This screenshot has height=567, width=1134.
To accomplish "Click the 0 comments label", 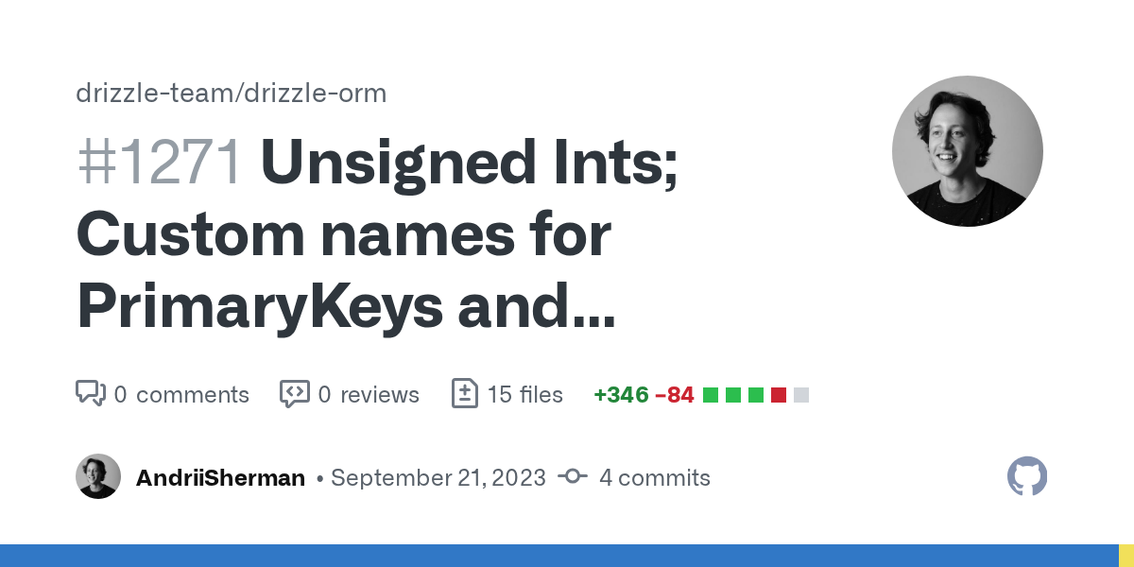I will (x=181, y=394).
